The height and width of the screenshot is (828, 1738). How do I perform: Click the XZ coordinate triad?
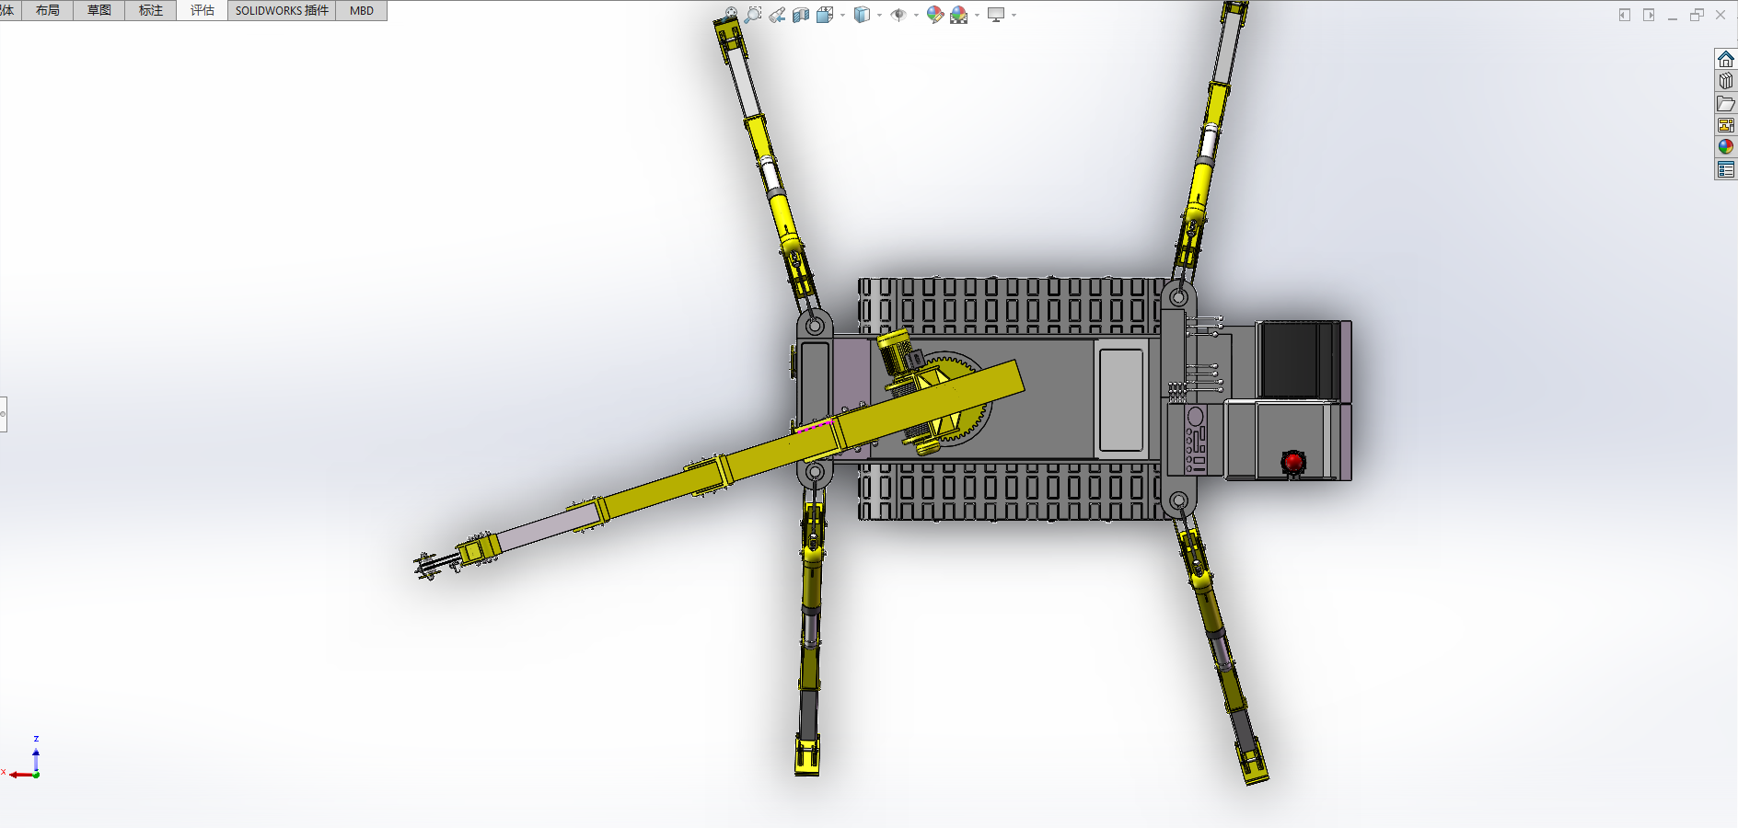tap(24, 760)
